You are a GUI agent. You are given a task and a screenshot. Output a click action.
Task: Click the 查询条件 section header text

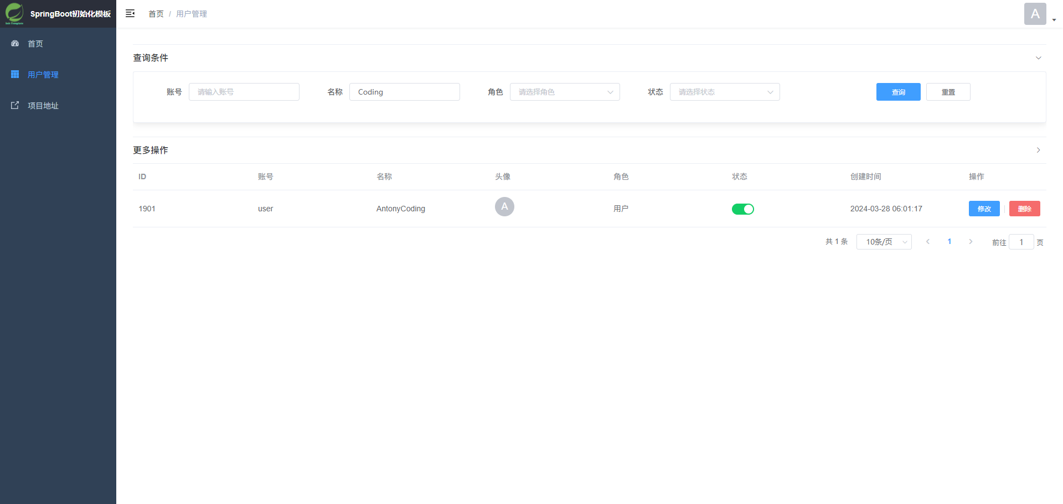click(151, 58)
